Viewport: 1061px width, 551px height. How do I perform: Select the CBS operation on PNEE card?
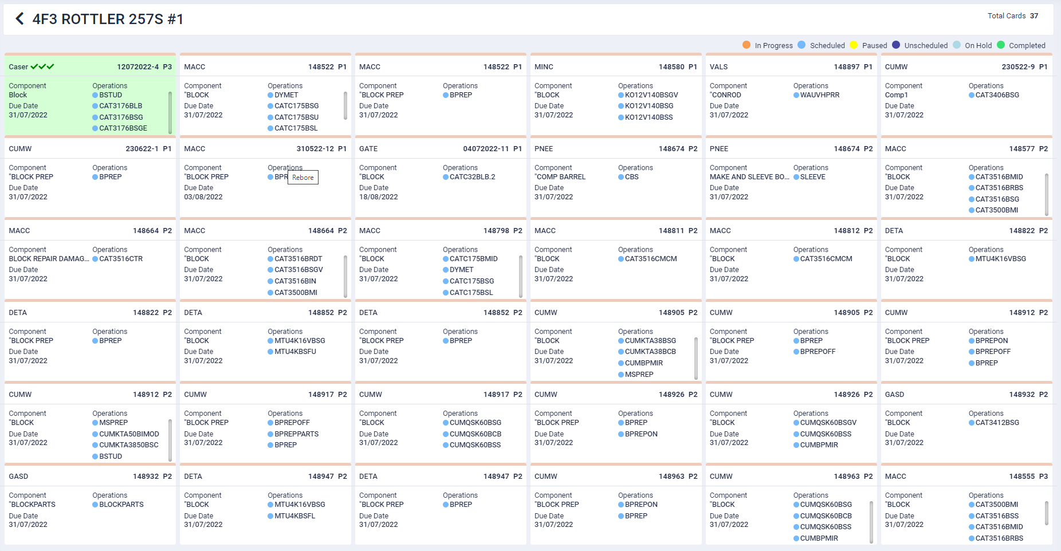[631, 177]
